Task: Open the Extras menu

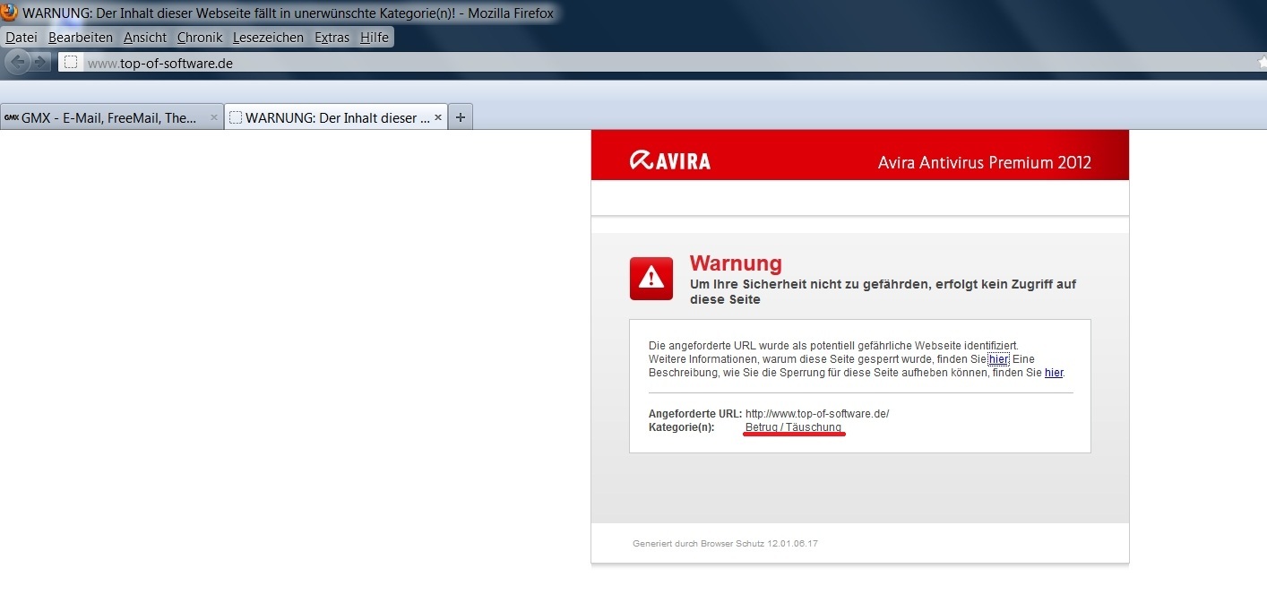Action: [x=332, y=38]
